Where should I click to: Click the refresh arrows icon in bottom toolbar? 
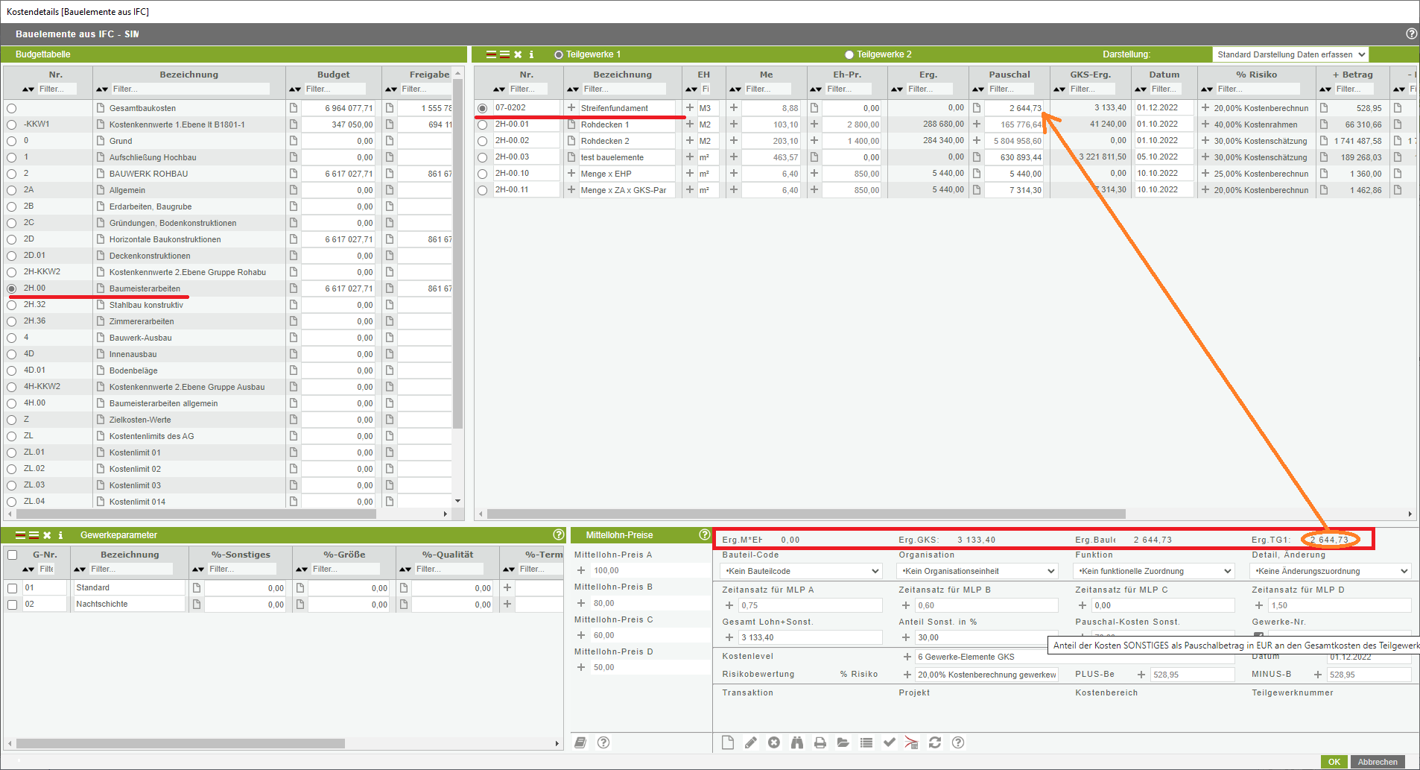[935, 742]
